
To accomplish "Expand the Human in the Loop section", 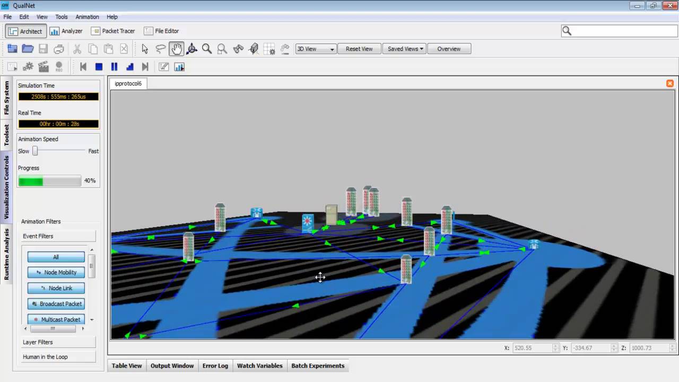I will pos(58,357).
